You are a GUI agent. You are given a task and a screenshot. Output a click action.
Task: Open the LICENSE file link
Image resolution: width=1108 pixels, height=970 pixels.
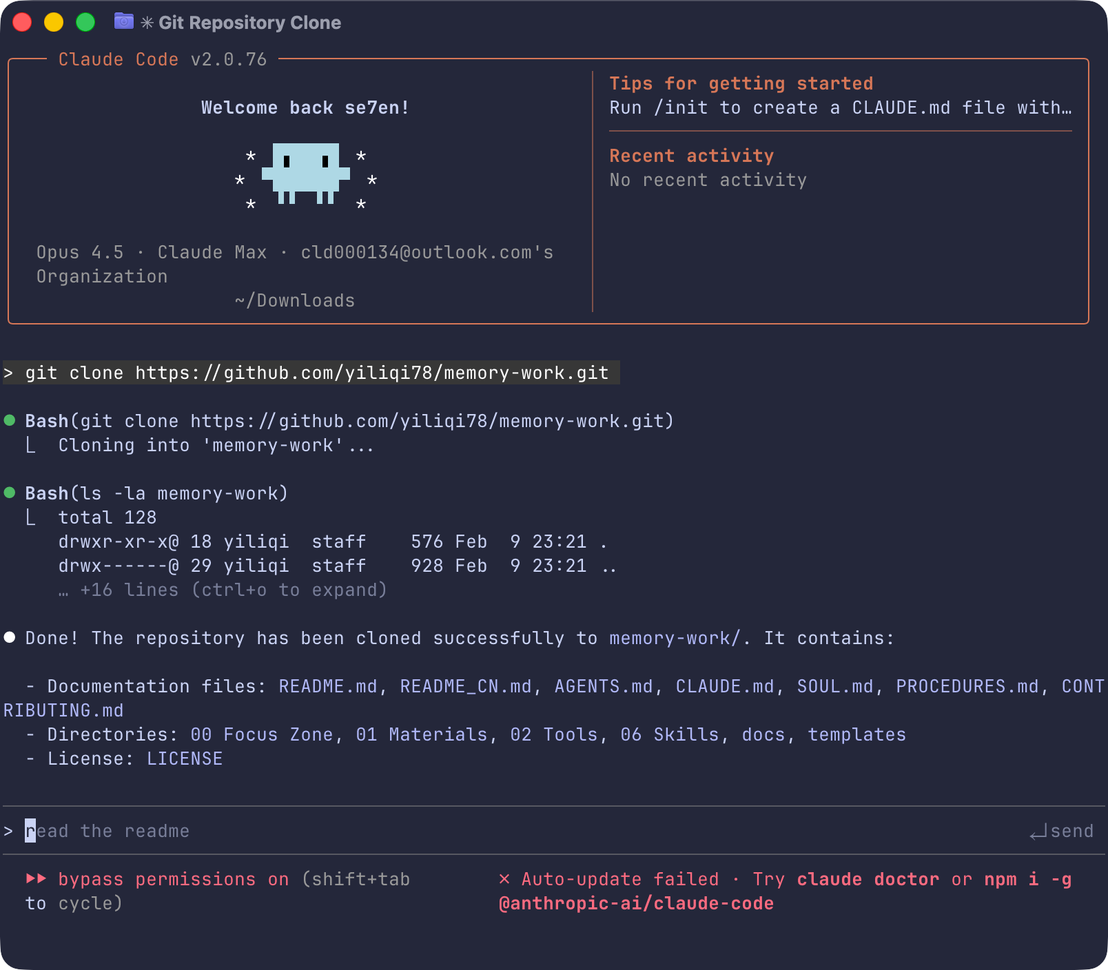pos(185,759)
